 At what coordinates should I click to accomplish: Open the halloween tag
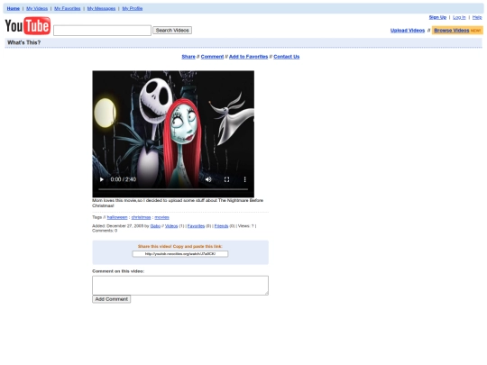(x=117, y=217)
